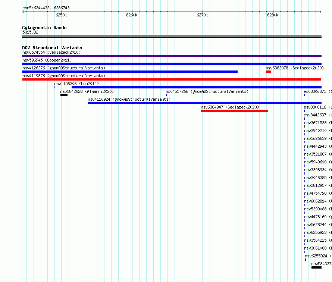Select the gray 5p15.32 cytogenetic band bar

172,36
